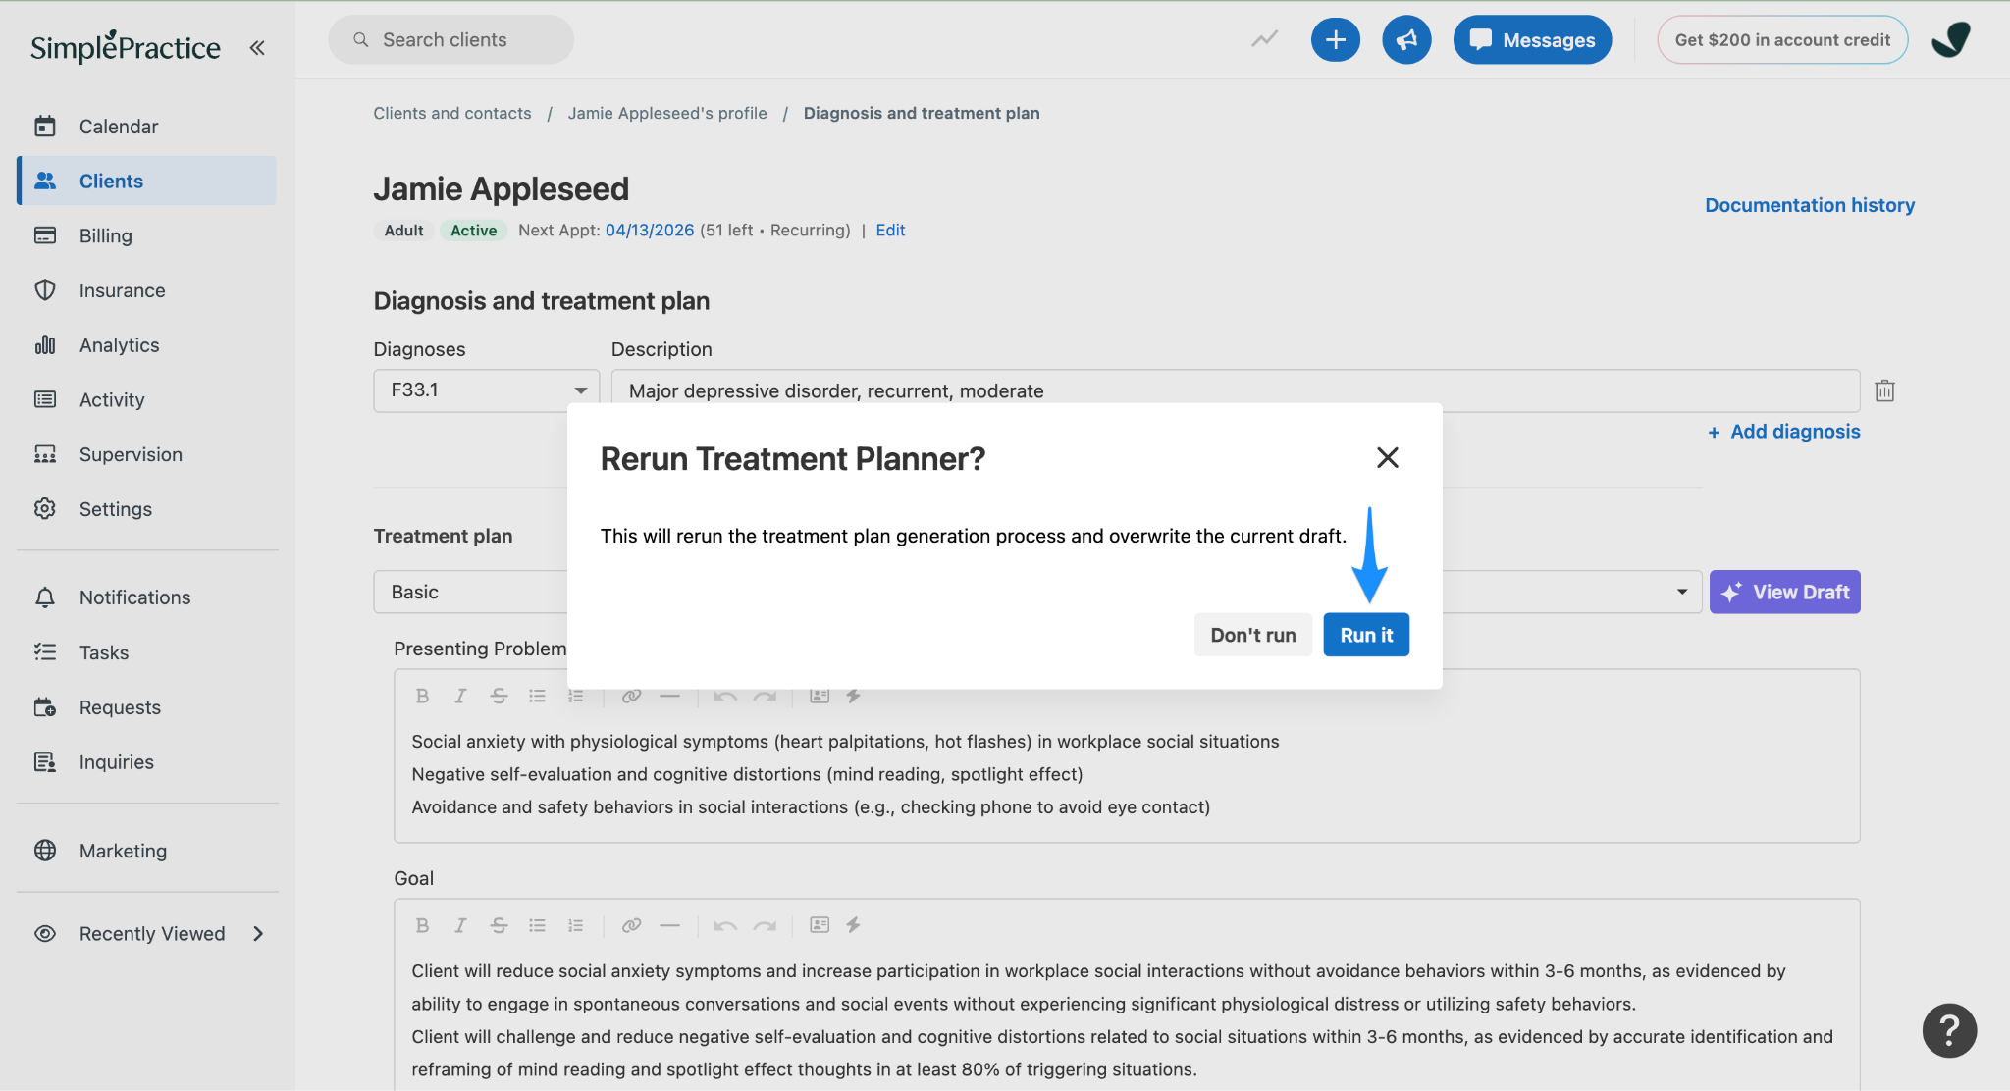
Task: Insert numbered list in Presenting Problem toolbar
Action: click(x=575, y=696)
